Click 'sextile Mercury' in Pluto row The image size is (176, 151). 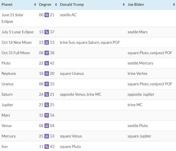(141, 63)
